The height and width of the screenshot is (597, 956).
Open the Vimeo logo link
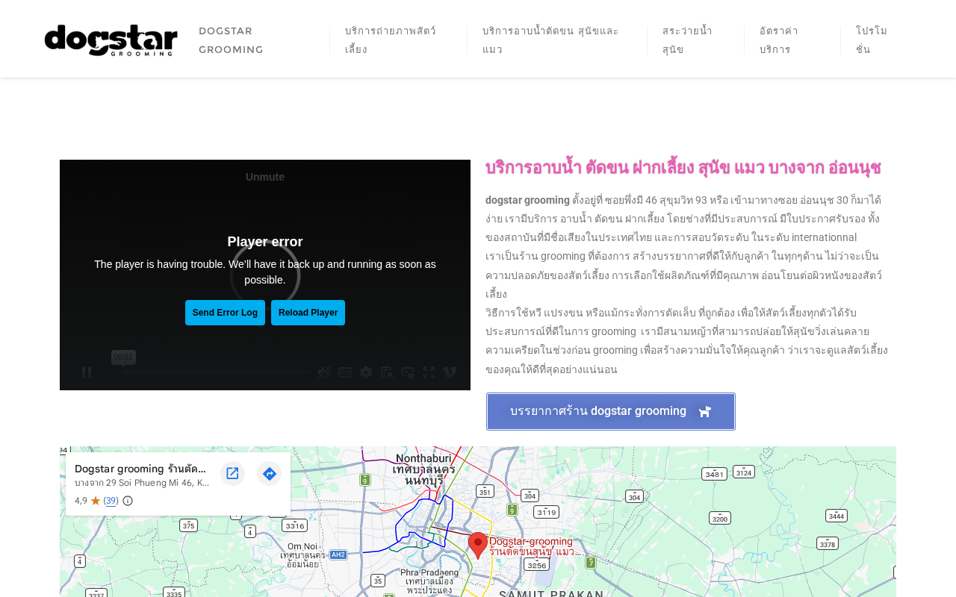tap(450, 372)
